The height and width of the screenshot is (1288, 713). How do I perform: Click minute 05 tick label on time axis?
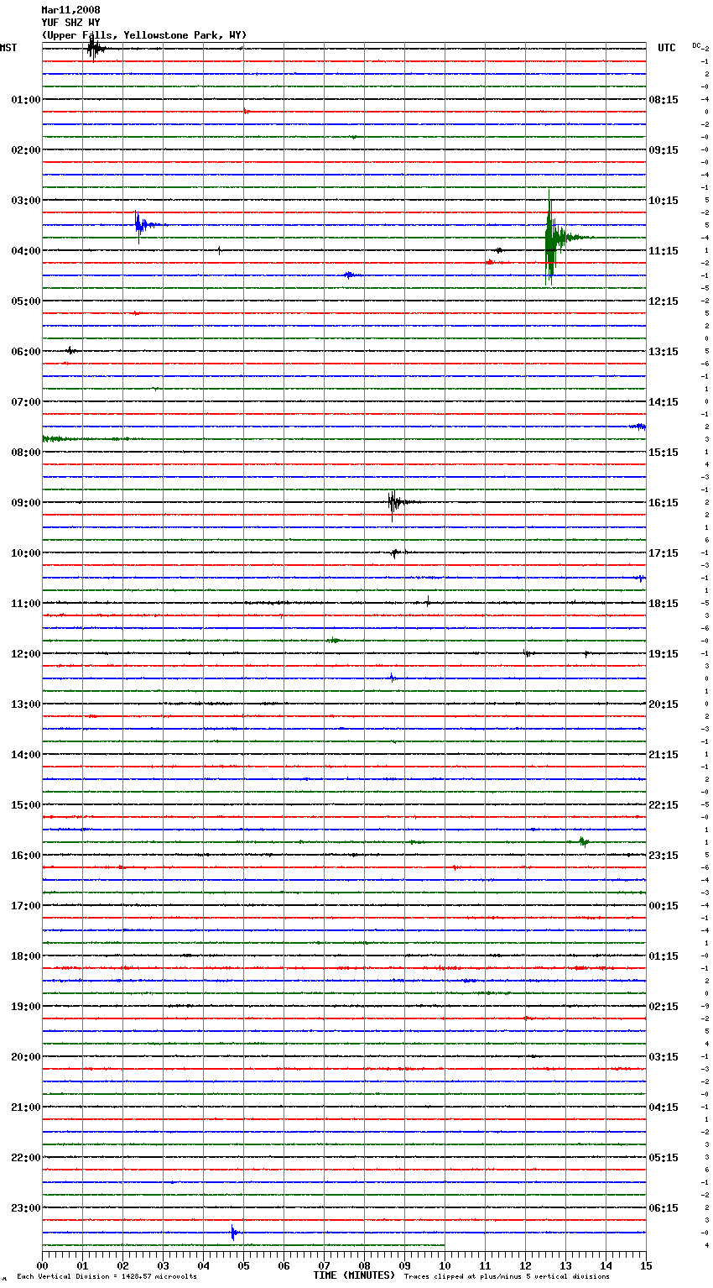[x=243, y=1266]
